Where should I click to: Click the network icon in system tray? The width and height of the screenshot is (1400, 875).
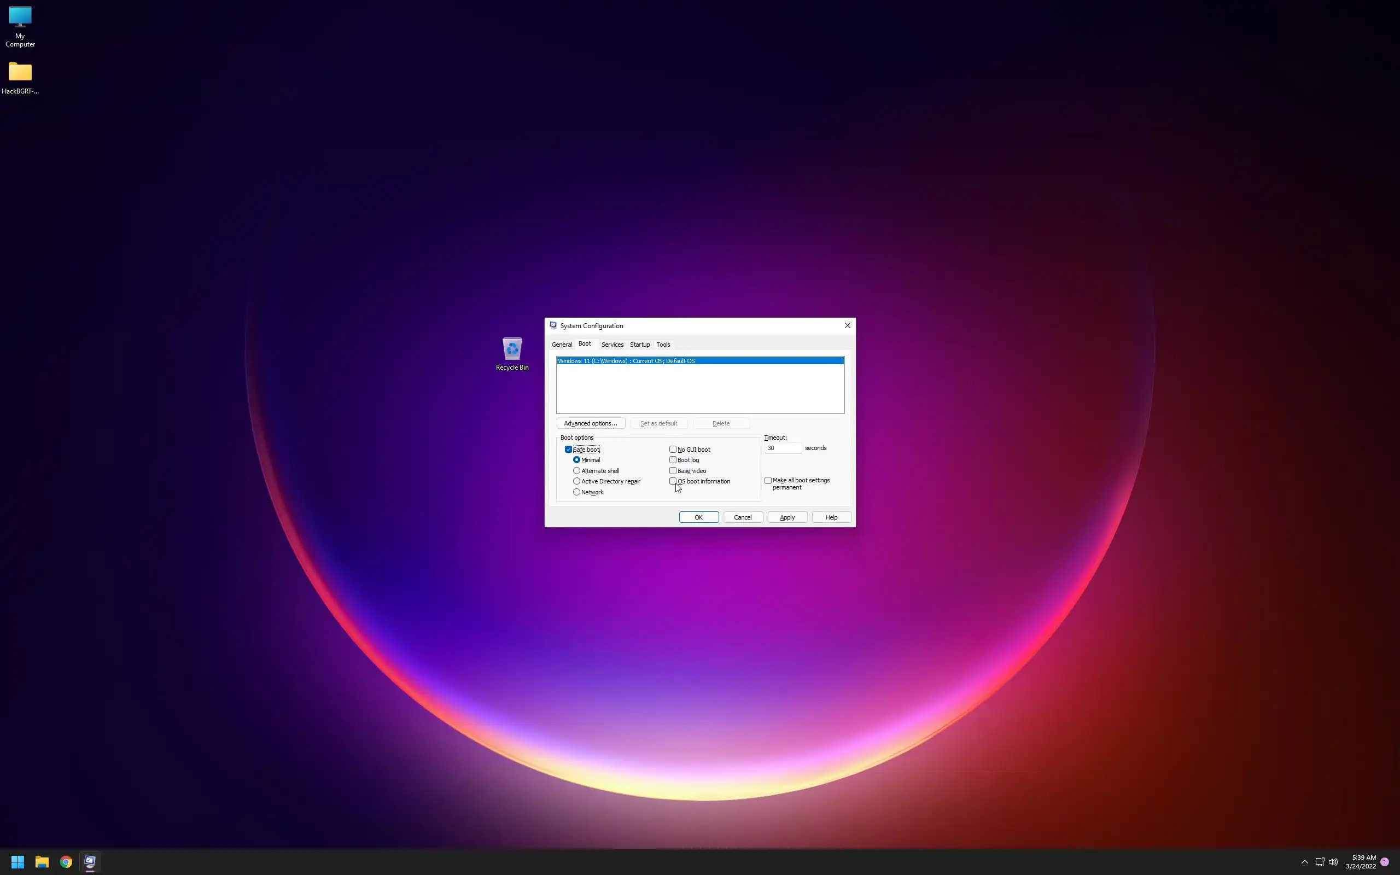pos(1320,862)
